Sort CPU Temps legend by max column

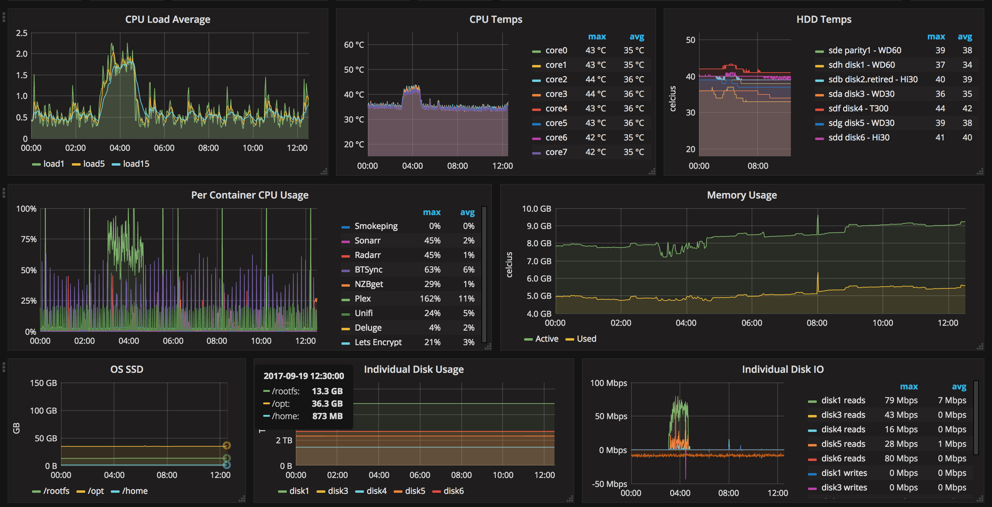coord(596,37)
